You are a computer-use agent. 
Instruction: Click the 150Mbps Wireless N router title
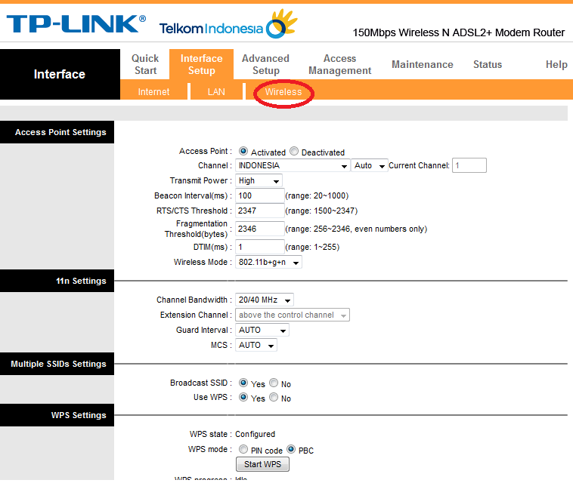(x=459, y=33)
